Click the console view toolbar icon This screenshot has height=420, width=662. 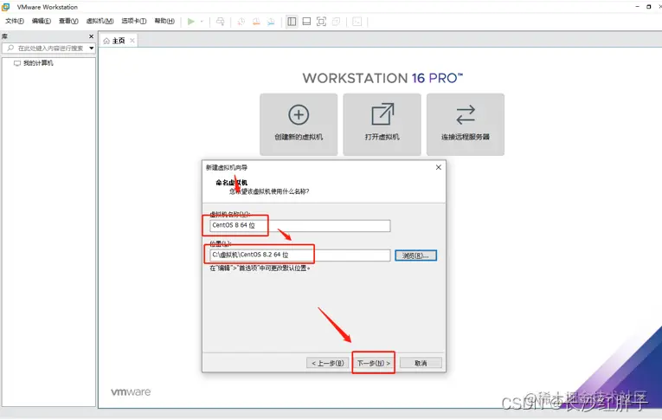(357, 22)
